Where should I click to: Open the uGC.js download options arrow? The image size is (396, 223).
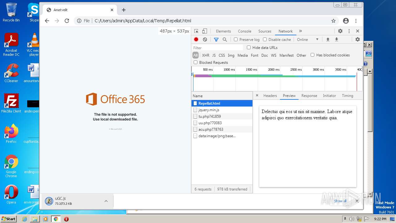[106, 201]
